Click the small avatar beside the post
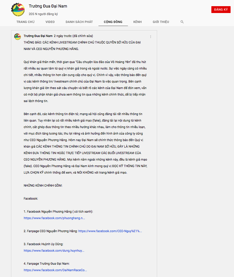 pyautogui.click(x=17, y=37)
